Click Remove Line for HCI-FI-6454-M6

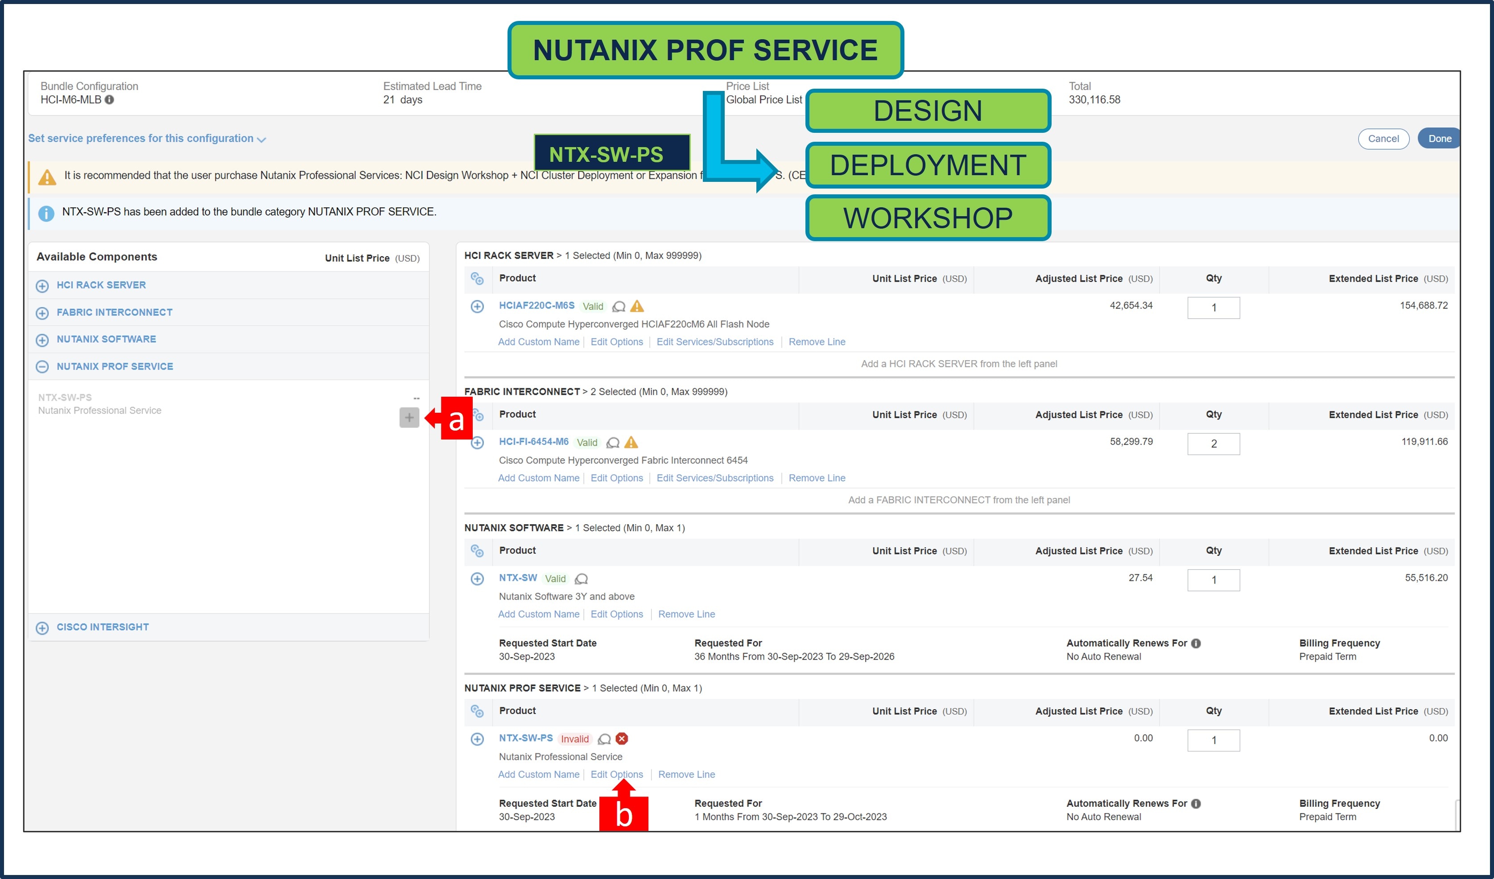pos(817,478)
